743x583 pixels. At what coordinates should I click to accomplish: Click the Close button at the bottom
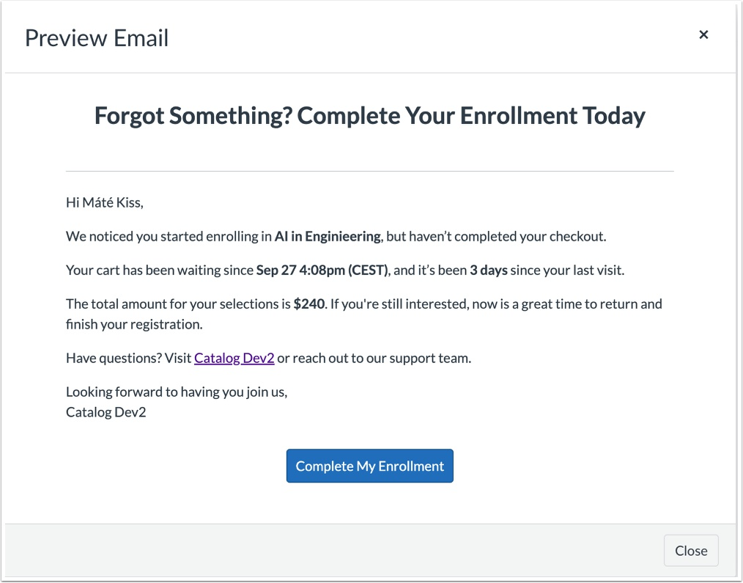coord(690,550)
